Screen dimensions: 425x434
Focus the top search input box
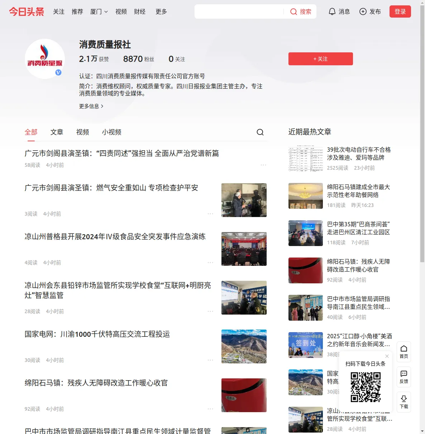[239, 11]
